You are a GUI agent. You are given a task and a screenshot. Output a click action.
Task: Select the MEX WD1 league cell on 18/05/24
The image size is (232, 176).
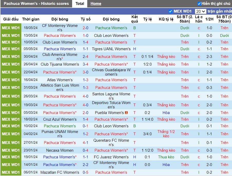[x=11, y=28]
